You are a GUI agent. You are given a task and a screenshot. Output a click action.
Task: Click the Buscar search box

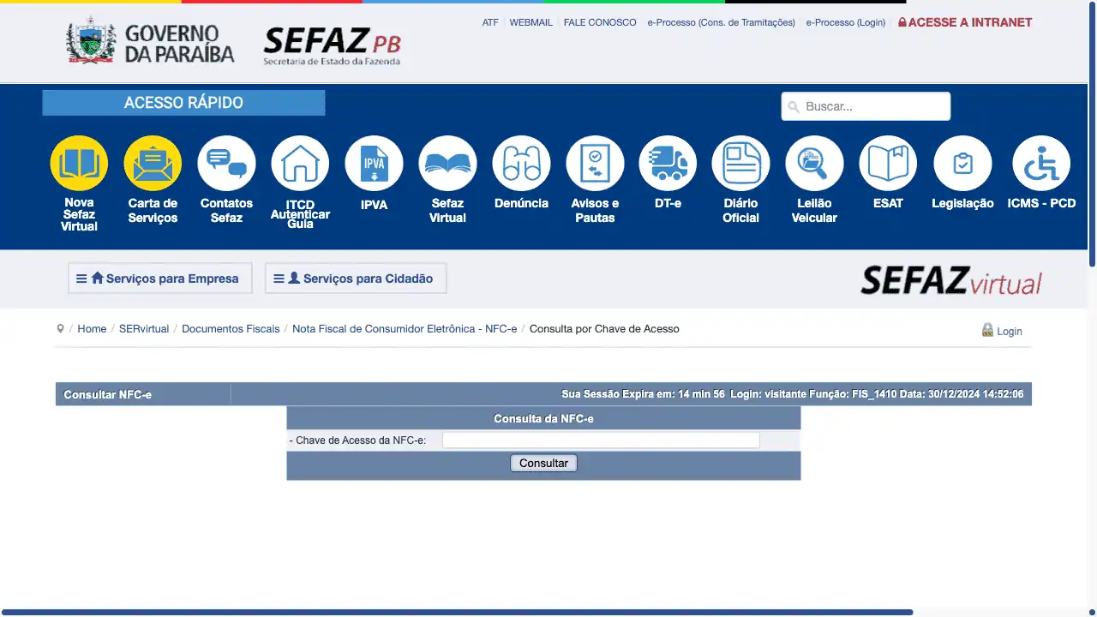866,106
